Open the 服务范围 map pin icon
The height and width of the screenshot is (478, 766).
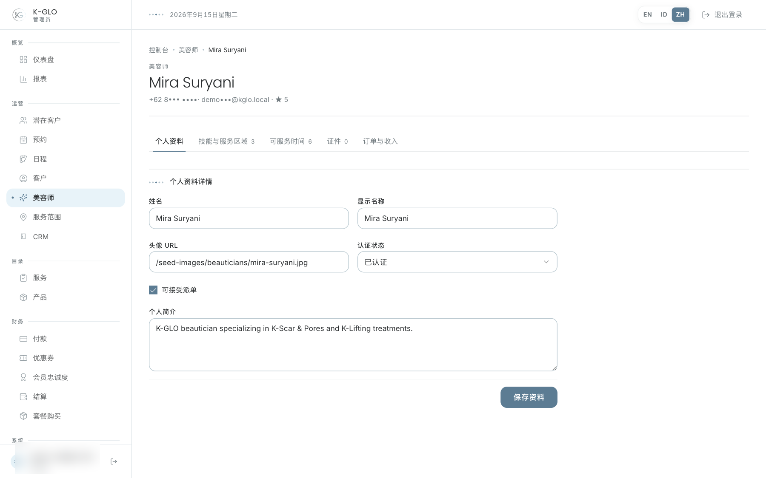coord(23,217)
